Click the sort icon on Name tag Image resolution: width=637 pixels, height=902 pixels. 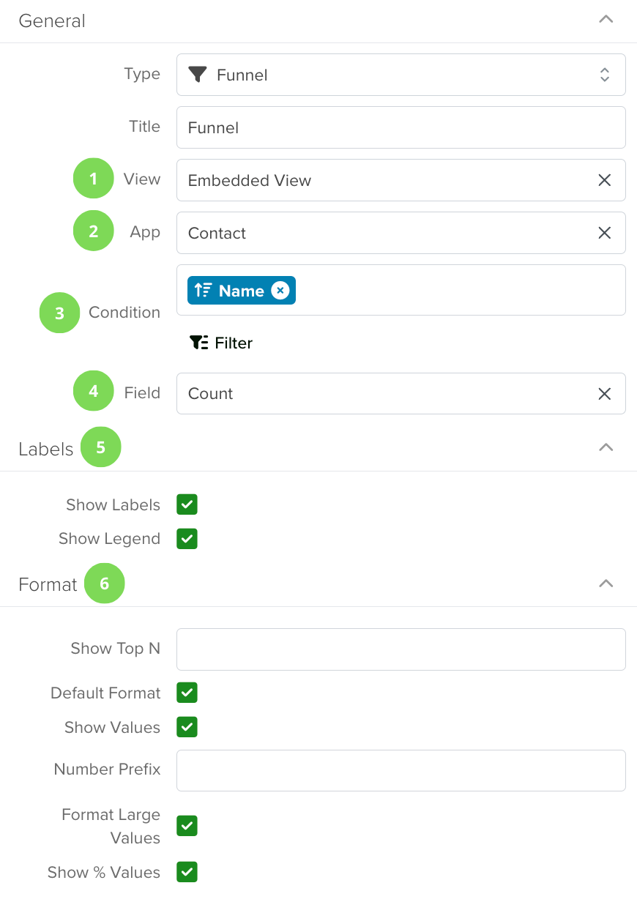(x=204, y=291)
